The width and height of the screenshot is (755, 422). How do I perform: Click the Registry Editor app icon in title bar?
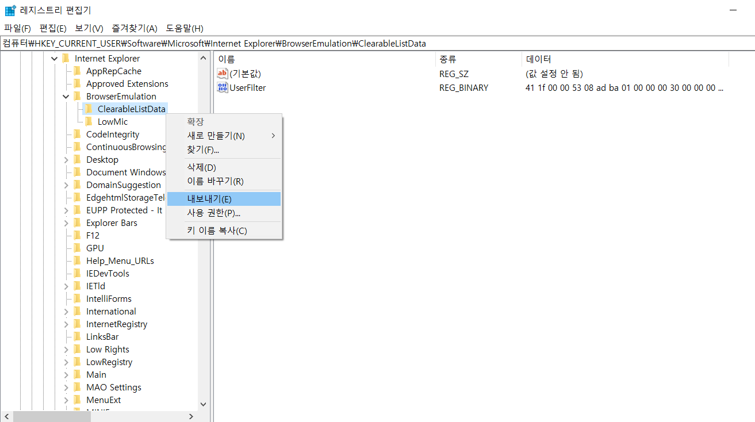[x=10, y=10]
